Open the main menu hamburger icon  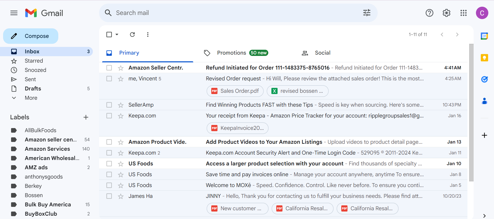tap(14, 13)
